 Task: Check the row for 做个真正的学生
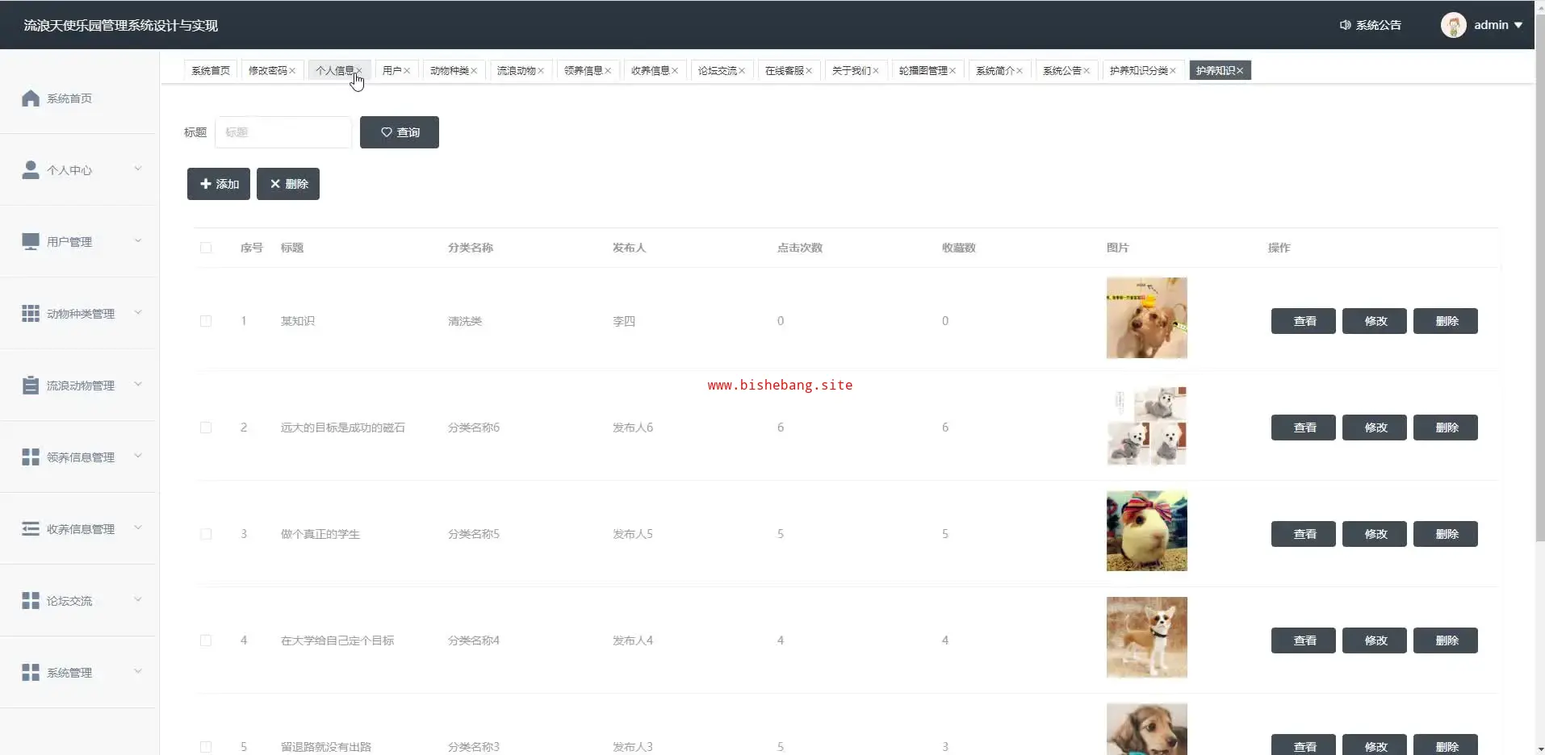click(206, 534)
